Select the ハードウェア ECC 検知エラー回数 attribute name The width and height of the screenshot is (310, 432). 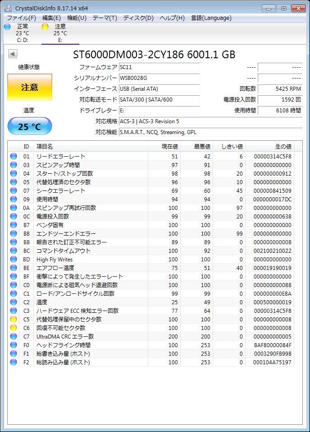coord(77,311)
